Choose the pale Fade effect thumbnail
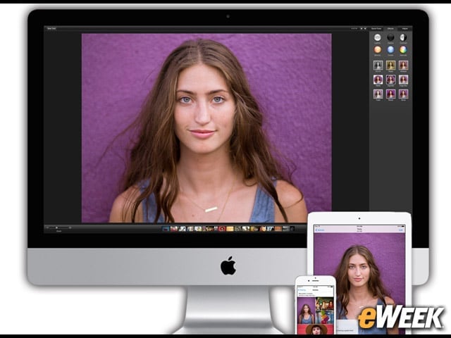This screenshot has height=338, width=451. (x=378, y=94)
